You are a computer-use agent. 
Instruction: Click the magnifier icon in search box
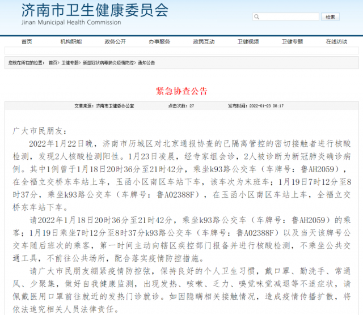(256, 17)
